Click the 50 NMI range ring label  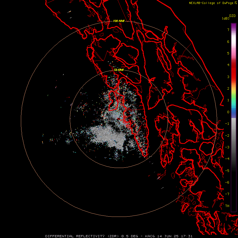click(x=119, y=70)
